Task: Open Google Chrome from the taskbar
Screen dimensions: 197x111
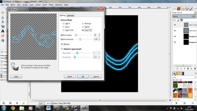Action: (13, 108)
